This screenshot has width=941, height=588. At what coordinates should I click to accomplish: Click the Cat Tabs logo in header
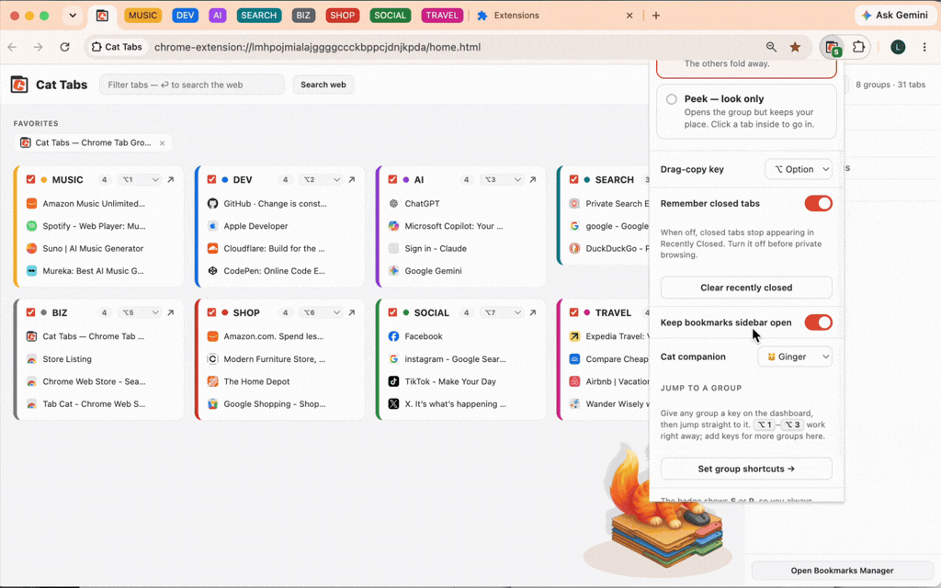coord(19,85)
